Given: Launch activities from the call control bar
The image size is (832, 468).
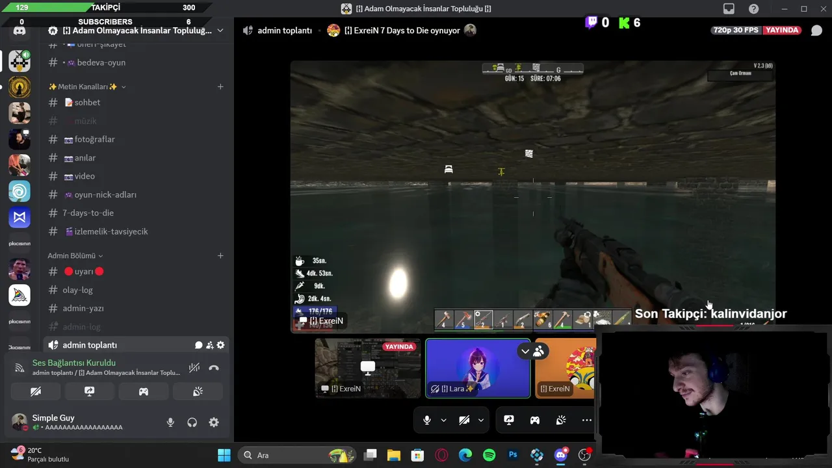Looking at the screenshot, I should point(535,421).
